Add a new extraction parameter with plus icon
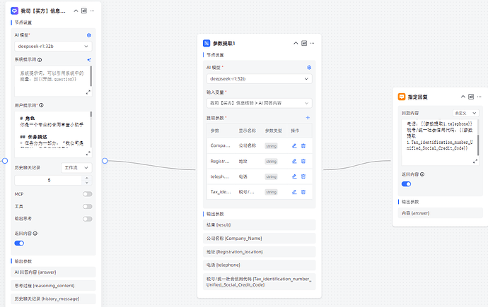488x307 pixels. tap(308, 118)
